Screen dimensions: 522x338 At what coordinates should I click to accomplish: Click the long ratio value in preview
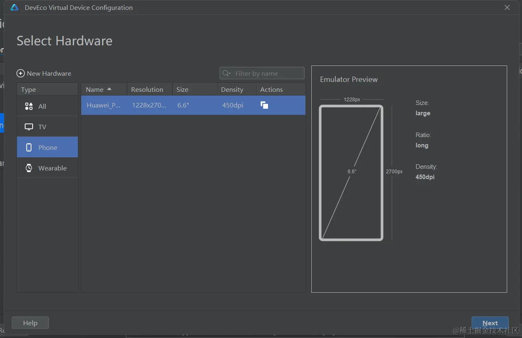tap(422, 145)
